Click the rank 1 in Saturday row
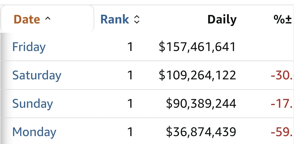The height and width of the screenshot is (144, 294). coord(130,75)
